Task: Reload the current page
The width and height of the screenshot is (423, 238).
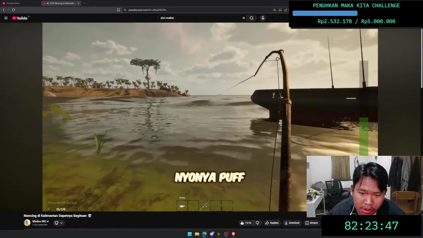Action: [14, 10]
